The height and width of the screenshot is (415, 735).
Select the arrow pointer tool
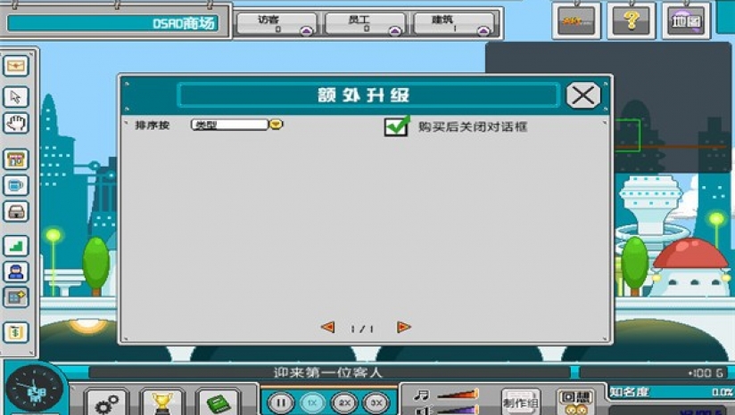(16, 97)
